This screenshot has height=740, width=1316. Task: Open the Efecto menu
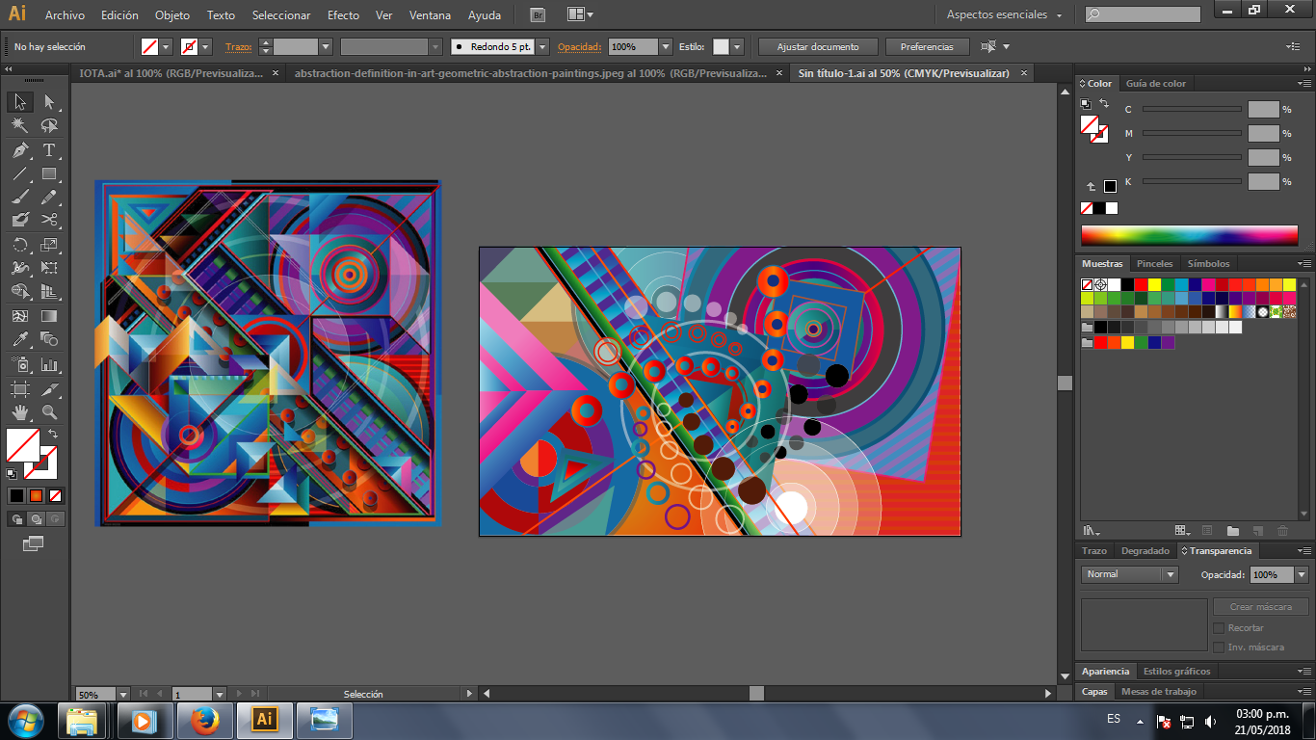click(x=343, y=15)
